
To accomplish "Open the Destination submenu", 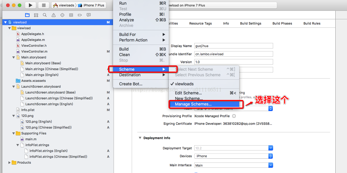I will [x=141, y=75].
